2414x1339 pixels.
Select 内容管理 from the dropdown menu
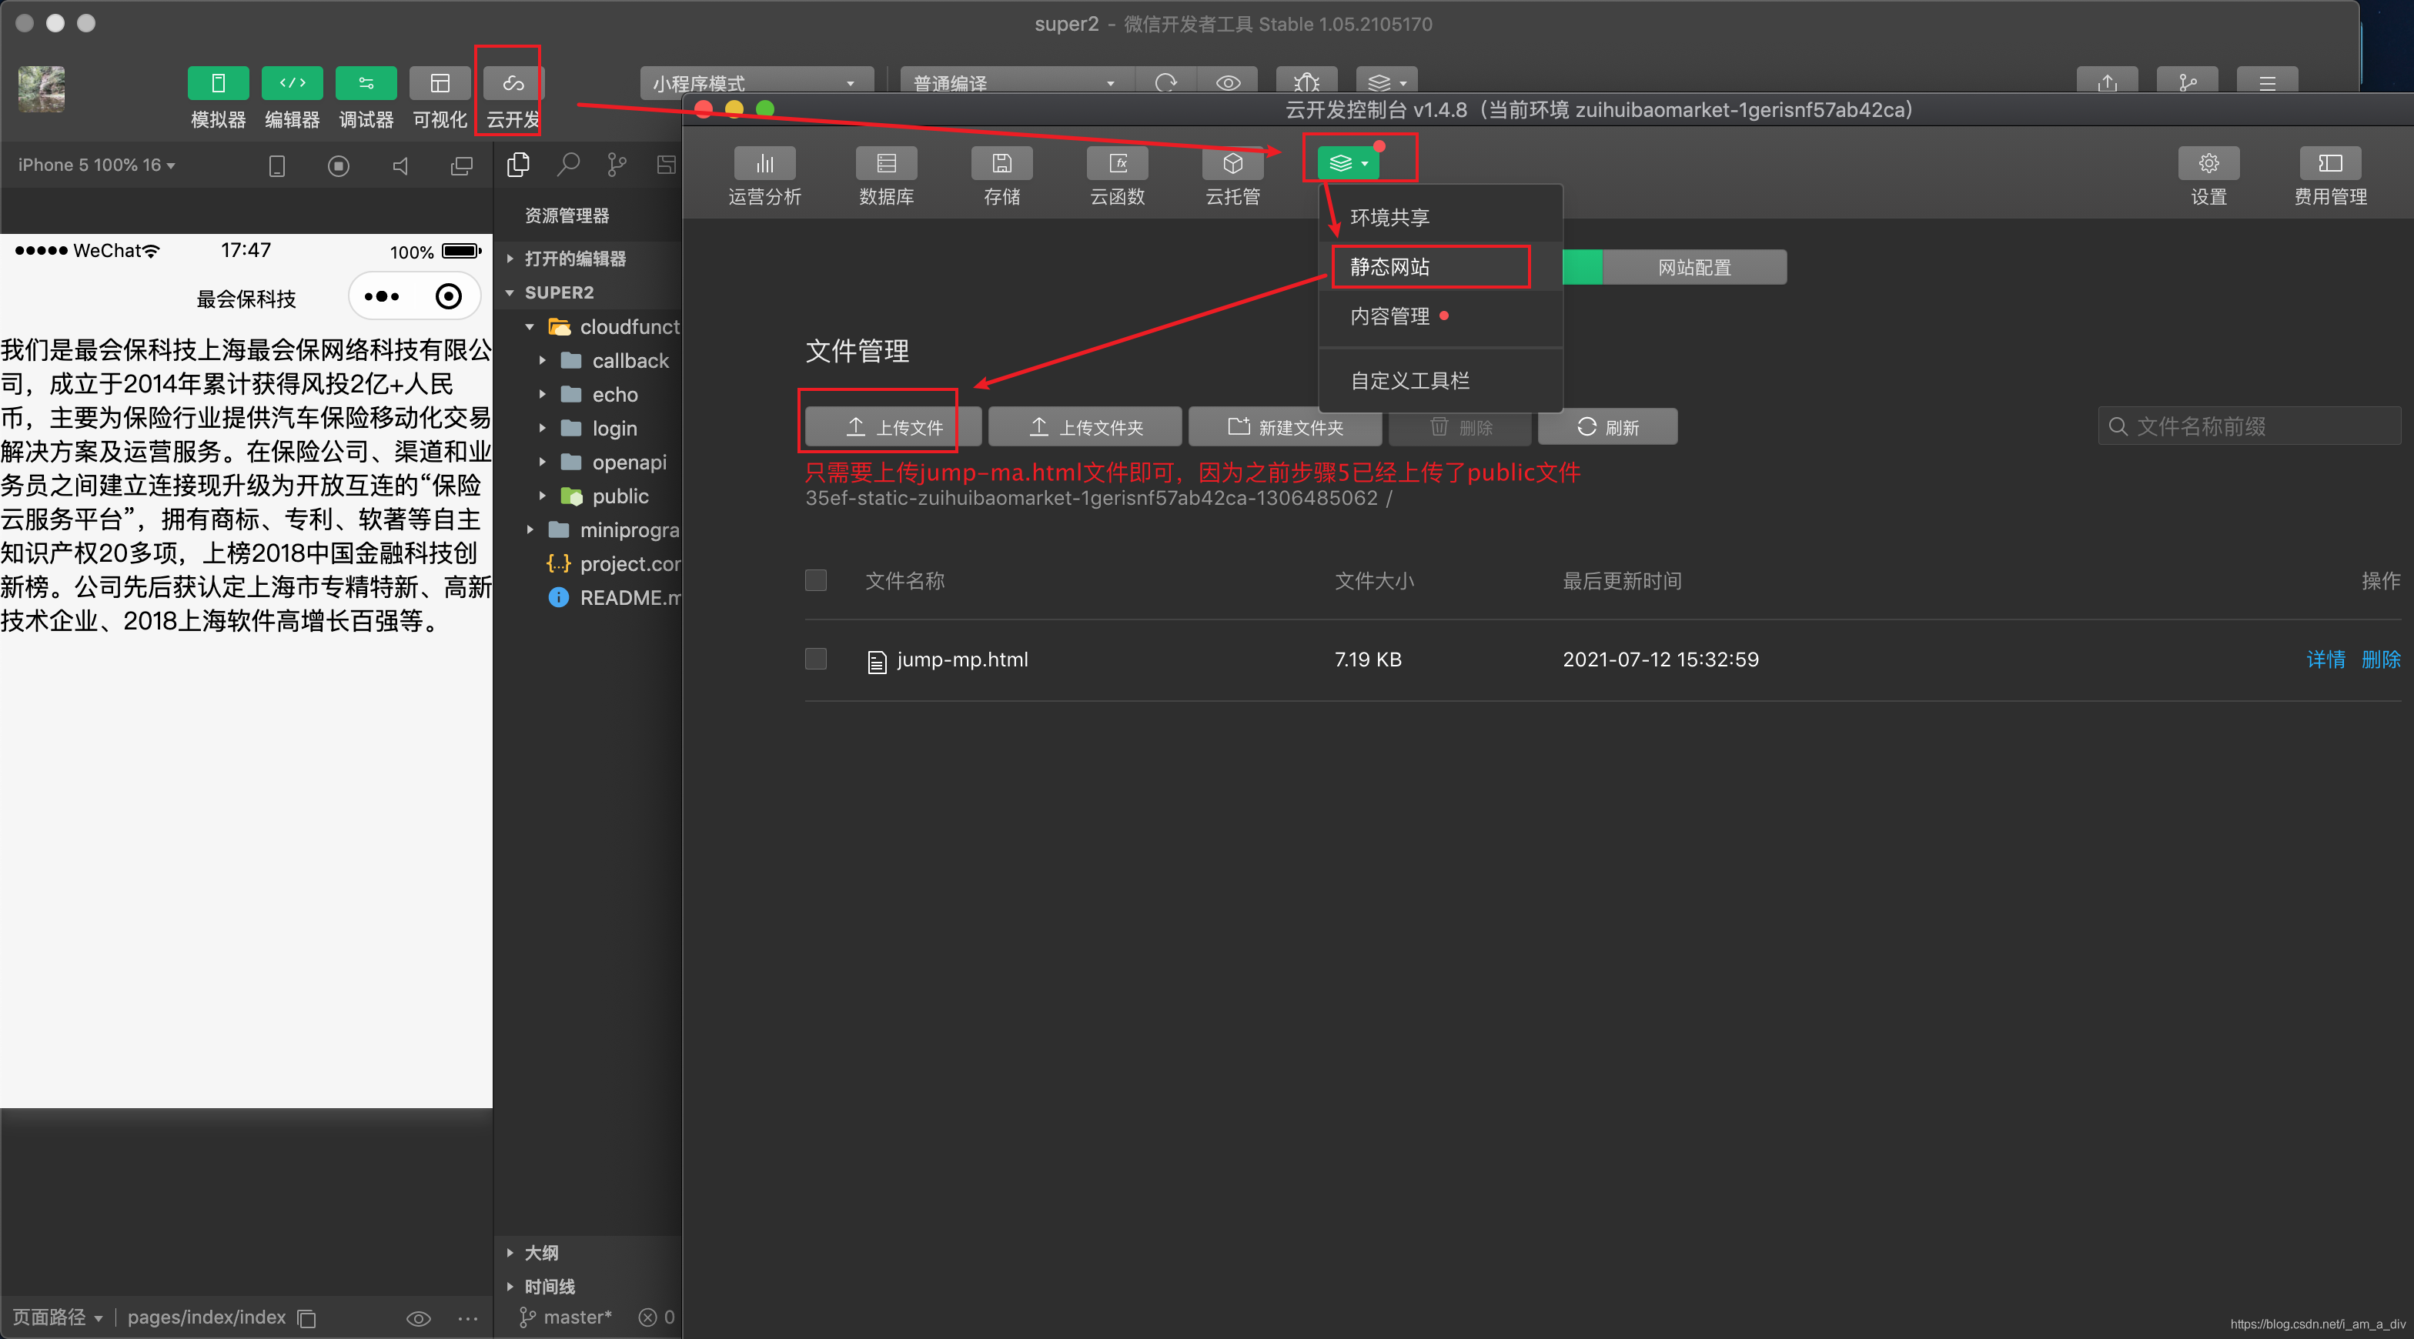1440,317
